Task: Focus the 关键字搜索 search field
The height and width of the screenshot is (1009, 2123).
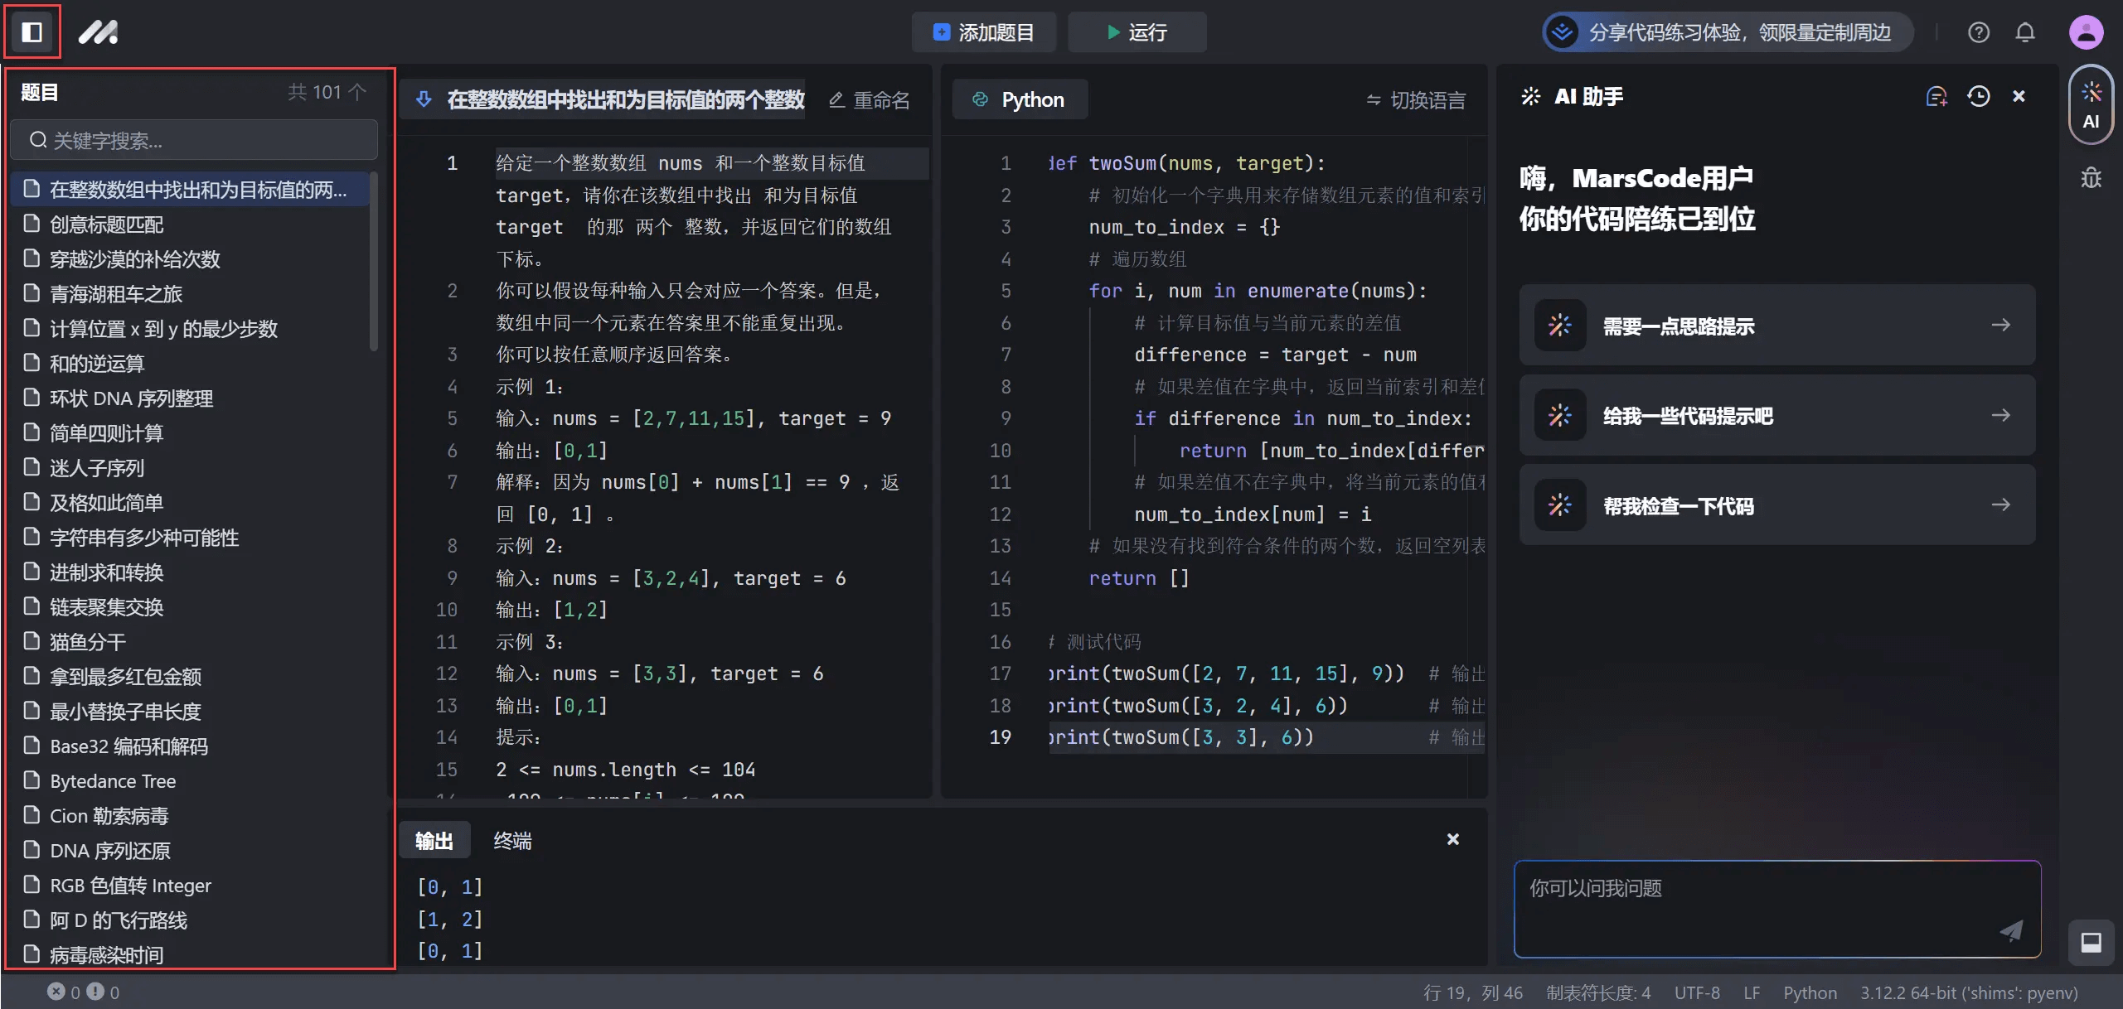Action: [x=194, y=140]
